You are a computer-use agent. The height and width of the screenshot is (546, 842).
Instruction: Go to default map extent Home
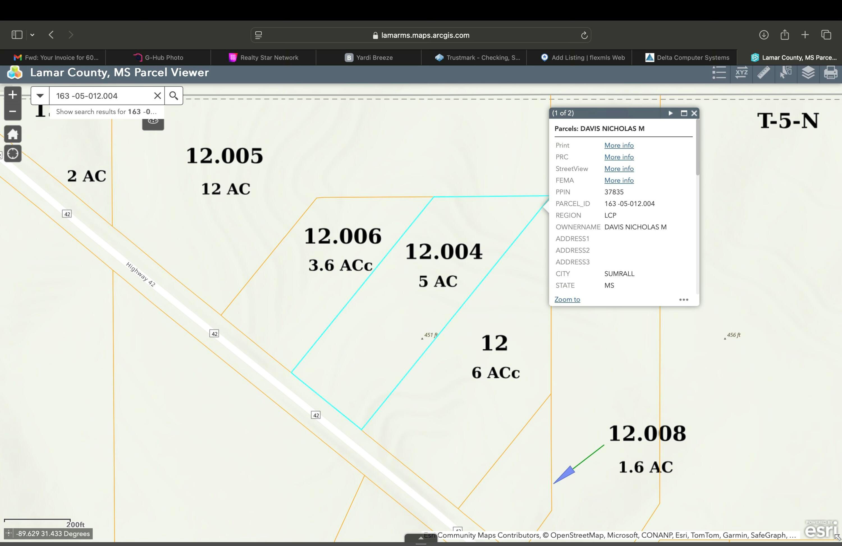[13, 134]
